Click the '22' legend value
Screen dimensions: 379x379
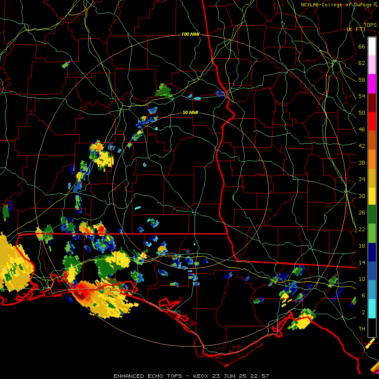tap(362, 229)
